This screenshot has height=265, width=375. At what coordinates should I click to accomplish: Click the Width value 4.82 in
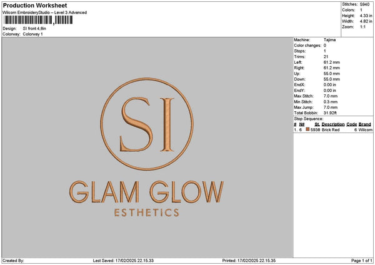366,21
